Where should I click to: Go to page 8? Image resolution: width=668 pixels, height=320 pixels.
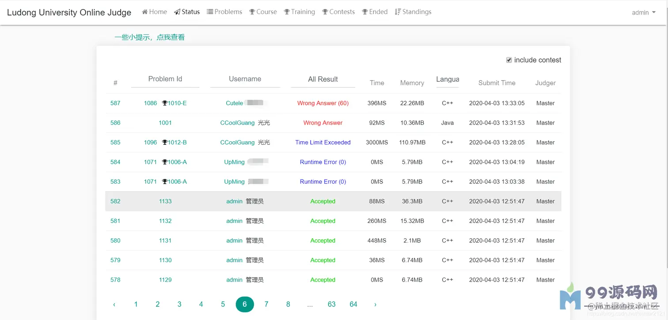[288, 305]
